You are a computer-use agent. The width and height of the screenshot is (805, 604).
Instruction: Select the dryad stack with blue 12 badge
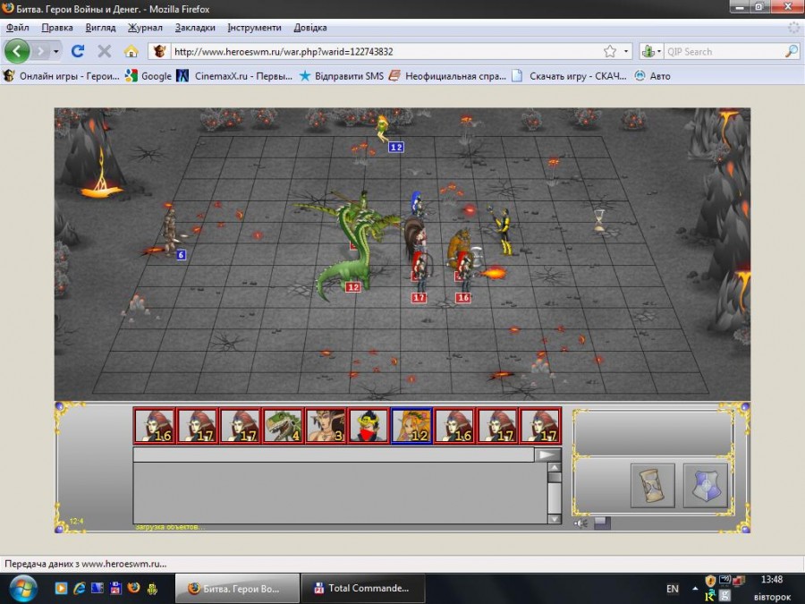(x=383, y=129)
